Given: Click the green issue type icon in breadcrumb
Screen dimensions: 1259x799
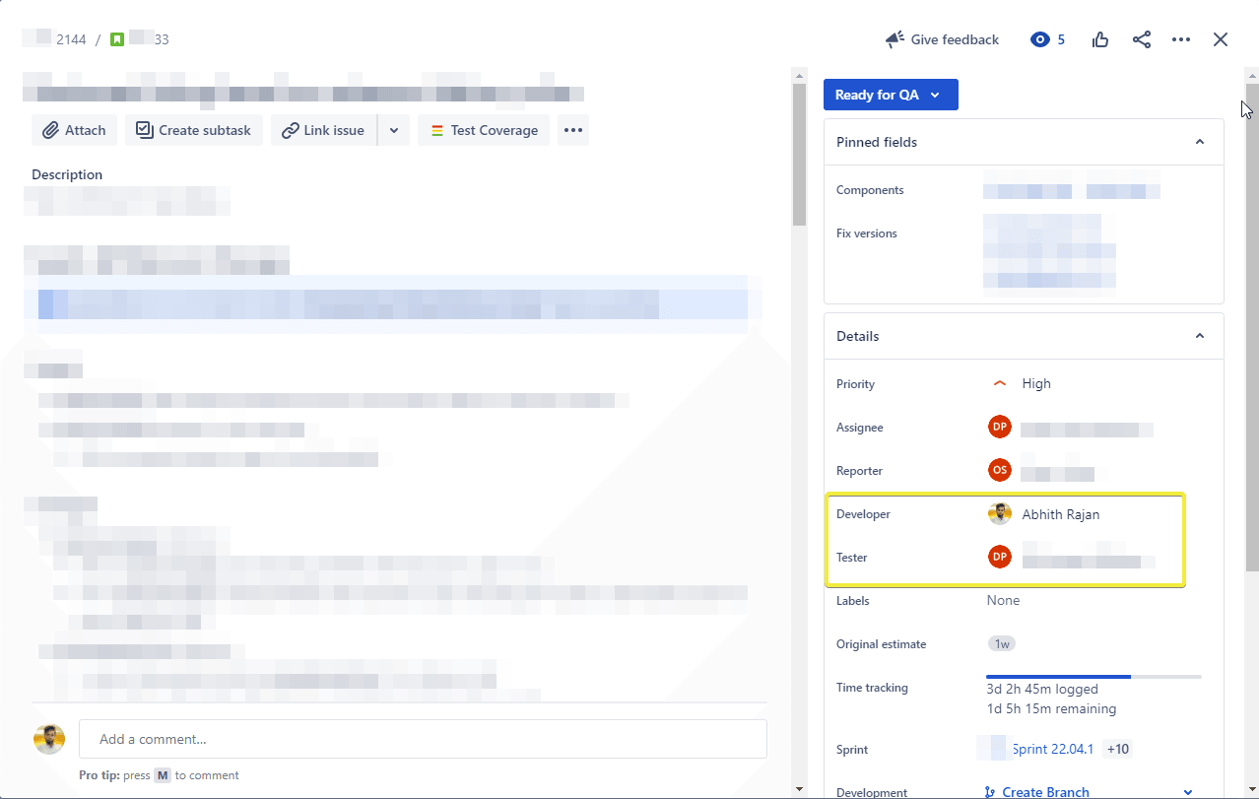Looking at the screenshot, I should [117, 39].
